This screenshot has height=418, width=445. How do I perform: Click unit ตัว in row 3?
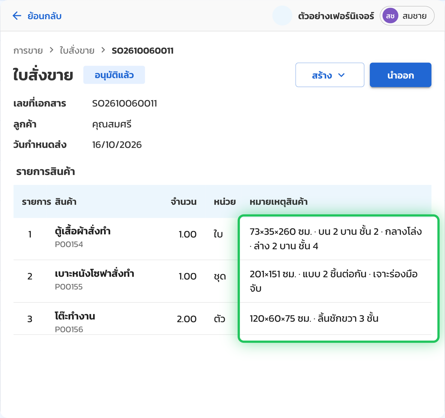(x=219, y=319)
